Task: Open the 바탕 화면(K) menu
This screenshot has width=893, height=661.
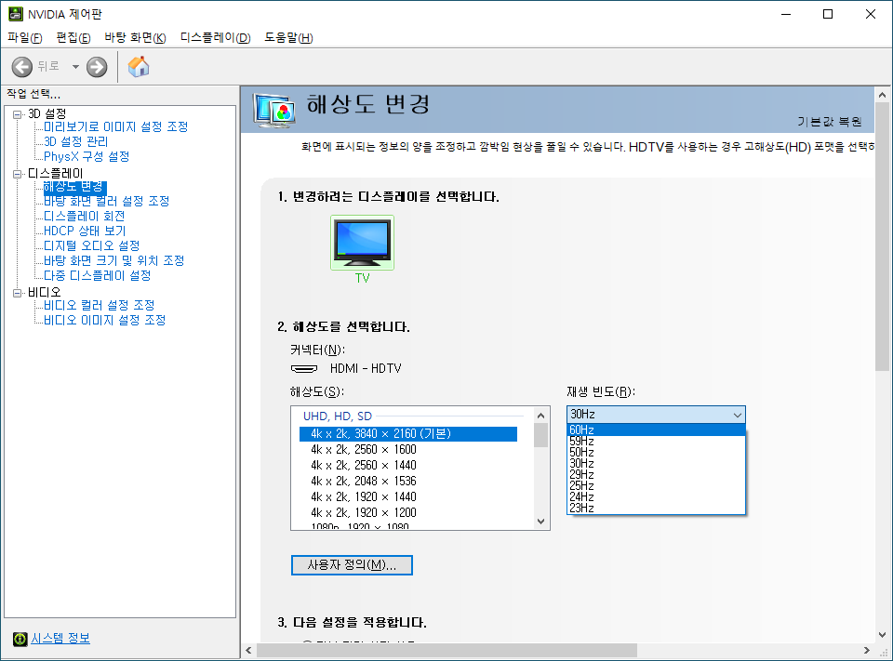Action: tap(135, 37)
